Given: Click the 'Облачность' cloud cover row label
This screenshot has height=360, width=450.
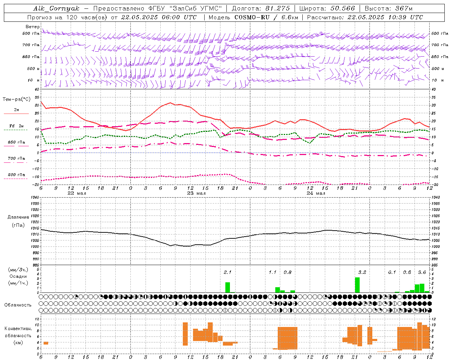Looking at the screenshot, I should pos(18,305).
